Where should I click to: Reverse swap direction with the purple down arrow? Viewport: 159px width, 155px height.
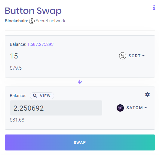[80, 82]
